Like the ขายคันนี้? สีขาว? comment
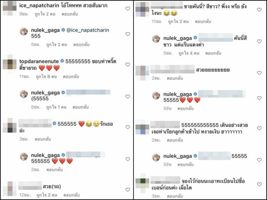Screen dimensions: 267x200 (259, 10)
